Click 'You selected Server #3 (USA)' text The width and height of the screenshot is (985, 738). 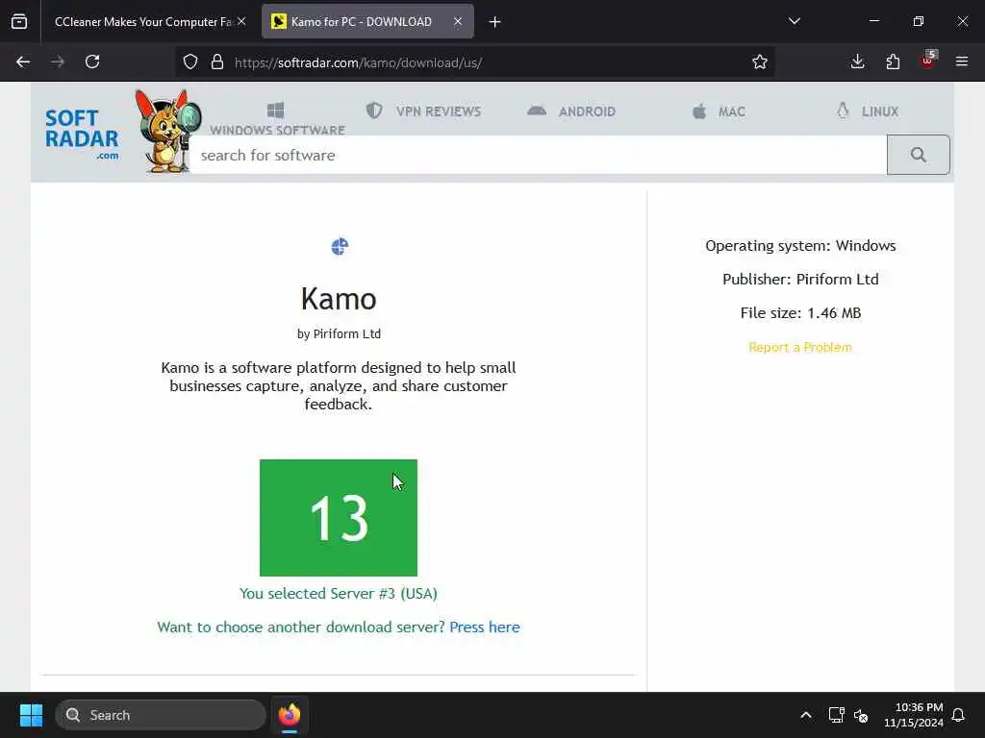(x=339, y=594)
